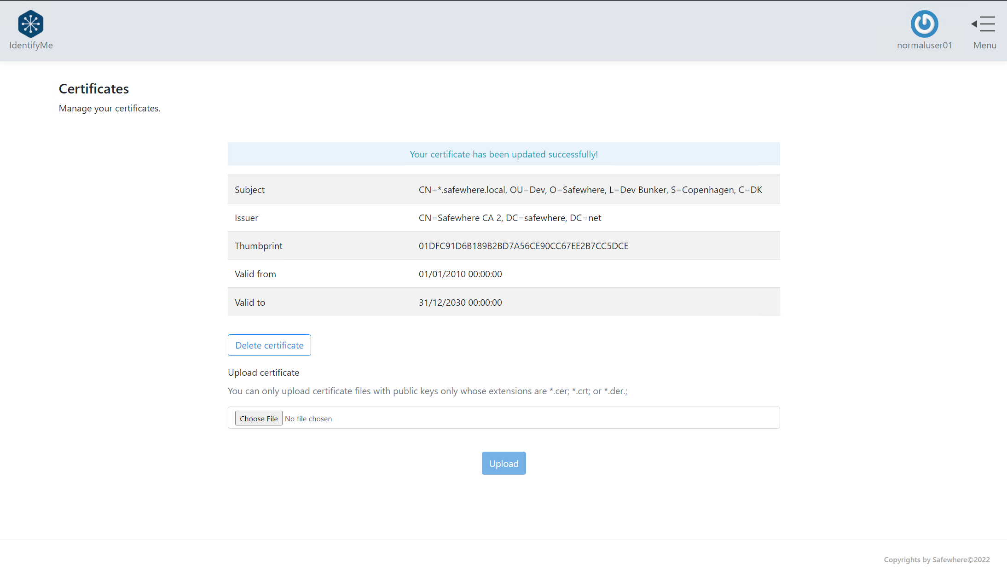Click the No file chosen text
1007x576 pixels.
coord(308,419)
